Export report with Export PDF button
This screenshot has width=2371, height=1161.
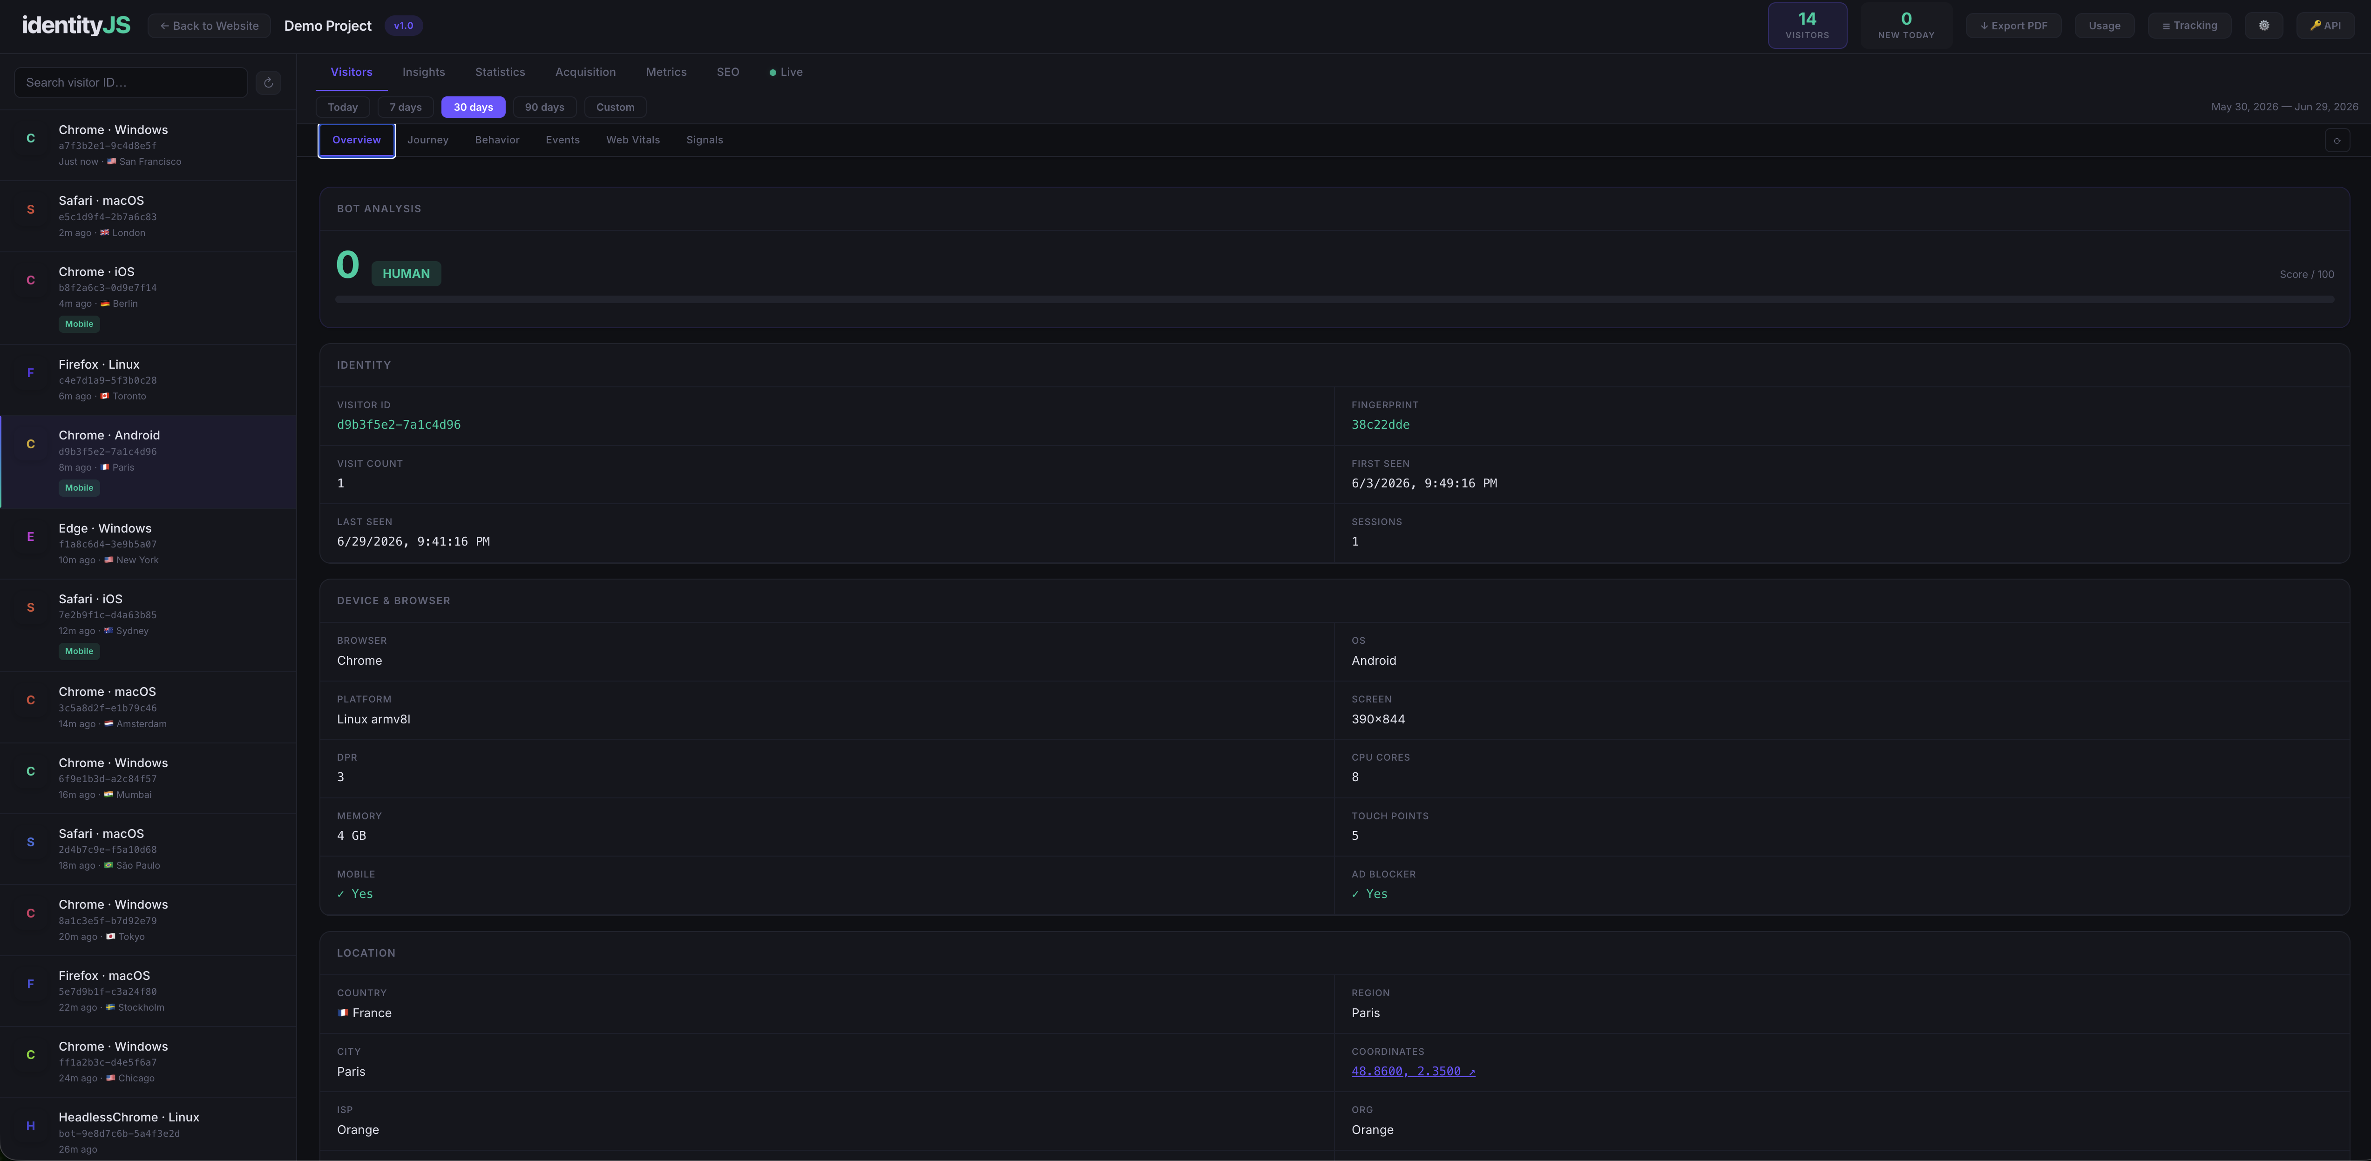click(2013, 26)
